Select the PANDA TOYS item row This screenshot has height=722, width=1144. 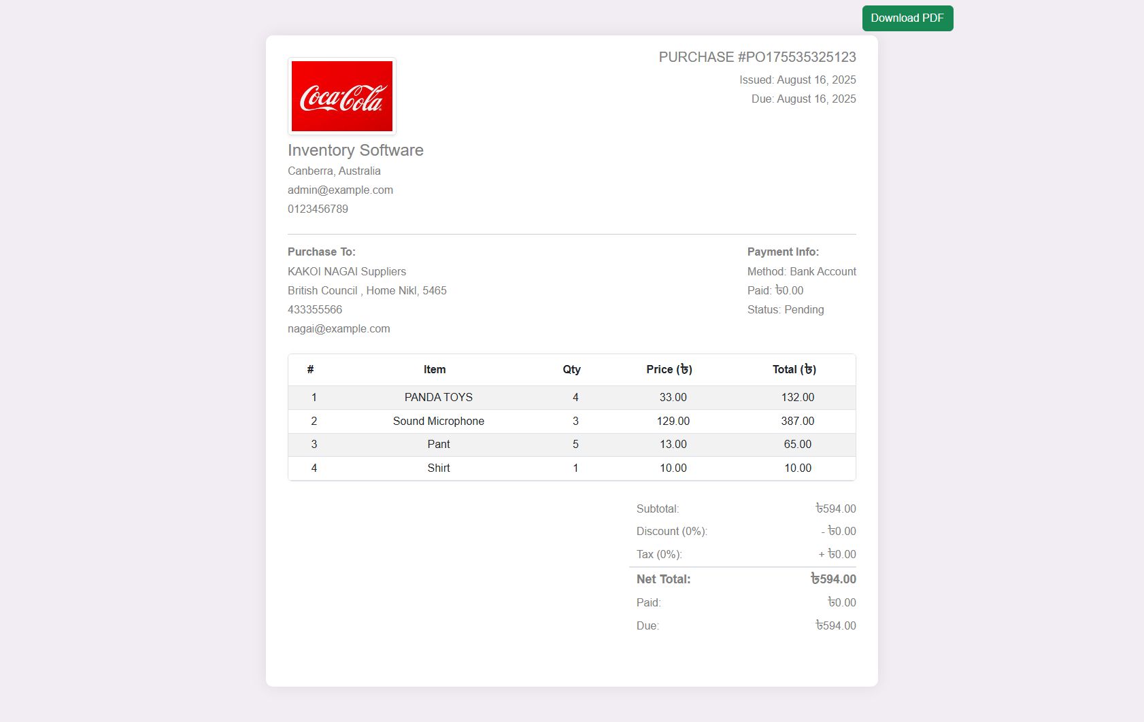(438, 397)
